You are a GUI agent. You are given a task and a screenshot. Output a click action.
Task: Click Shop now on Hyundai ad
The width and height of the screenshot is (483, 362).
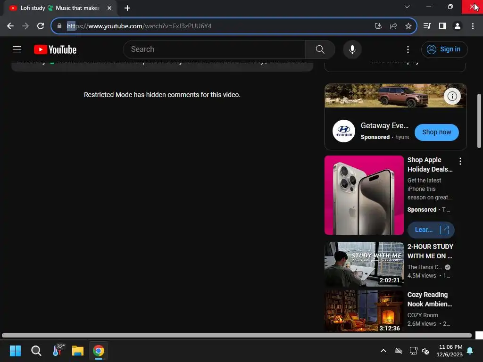point(436,132)
